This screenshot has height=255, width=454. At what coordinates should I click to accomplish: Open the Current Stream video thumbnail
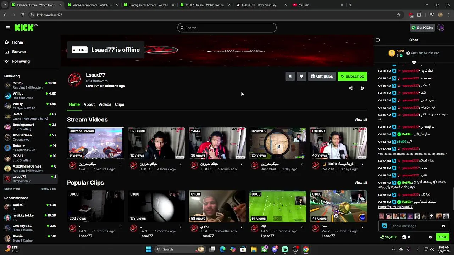point(95,143)
